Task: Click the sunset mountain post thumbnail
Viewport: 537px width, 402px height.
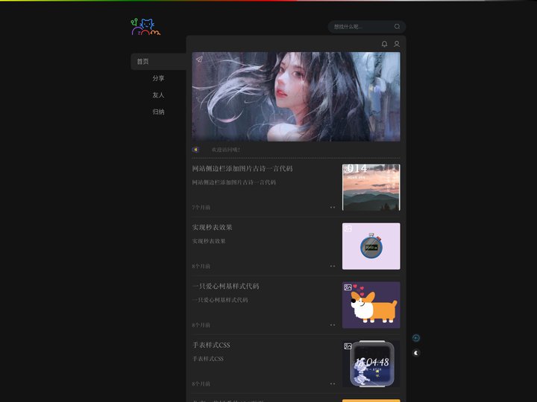Action: pos(371,188)
